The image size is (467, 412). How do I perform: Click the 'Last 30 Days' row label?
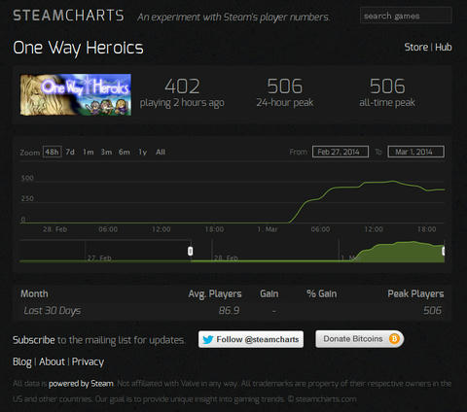pos(53,311)
